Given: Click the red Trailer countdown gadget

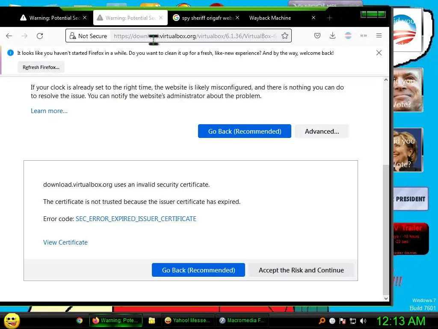Looking at the screenshot, I should click(x=411, y=239).
